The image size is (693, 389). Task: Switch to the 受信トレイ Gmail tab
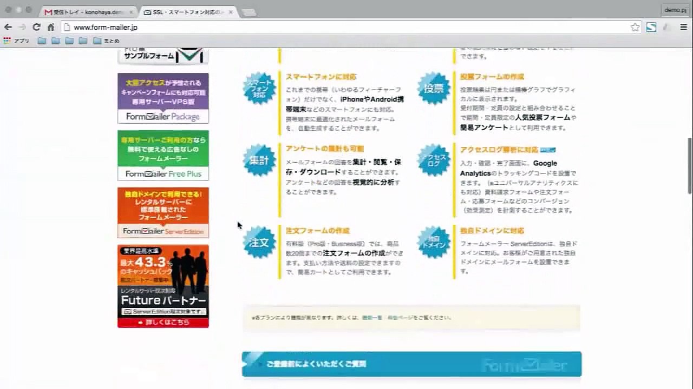click(x=88, y=12)
